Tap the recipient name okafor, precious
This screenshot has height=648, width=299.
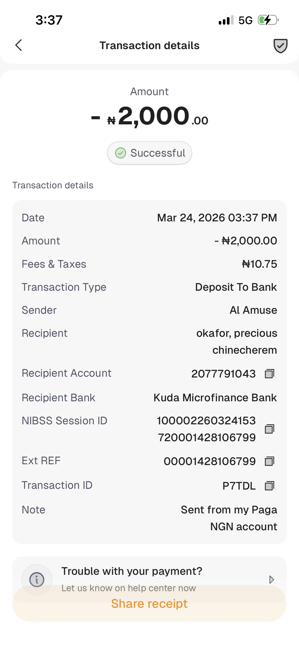tap(236, 333)
